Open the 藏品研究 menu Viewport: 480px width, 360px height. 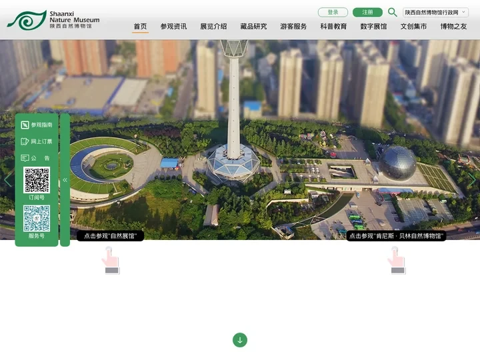pyautogui.click(x=253, y=27)
